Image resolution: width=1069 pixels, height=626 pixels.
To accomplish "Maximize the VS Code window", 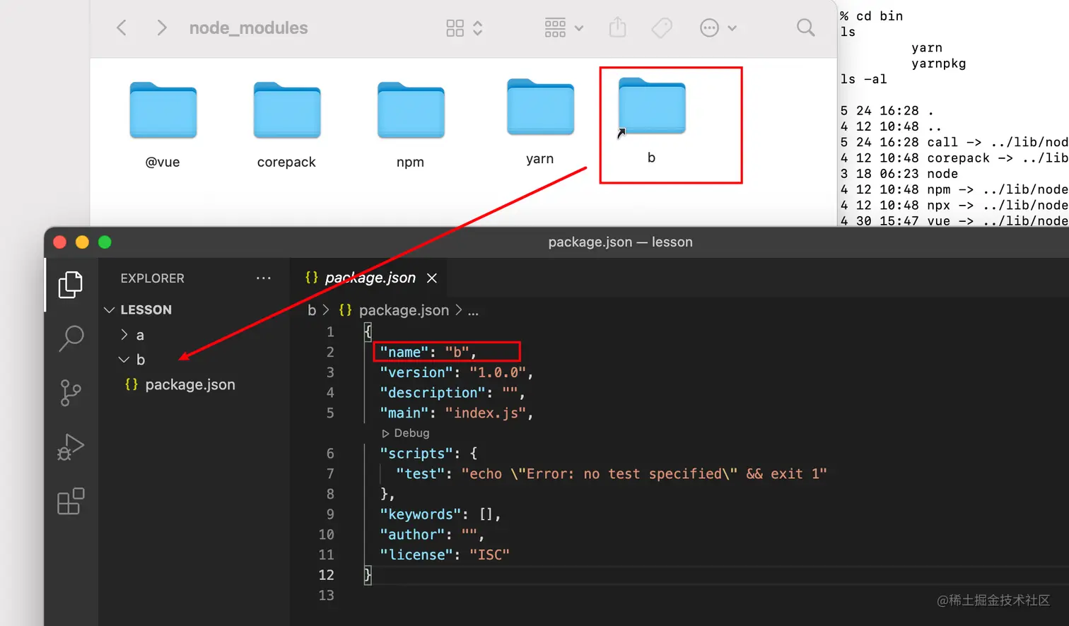I will pos(105,242).
